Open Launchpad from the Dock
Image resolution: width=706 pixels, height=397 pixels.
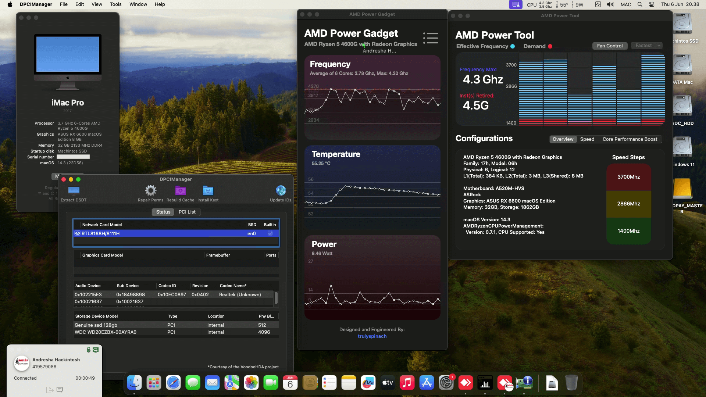154,383
